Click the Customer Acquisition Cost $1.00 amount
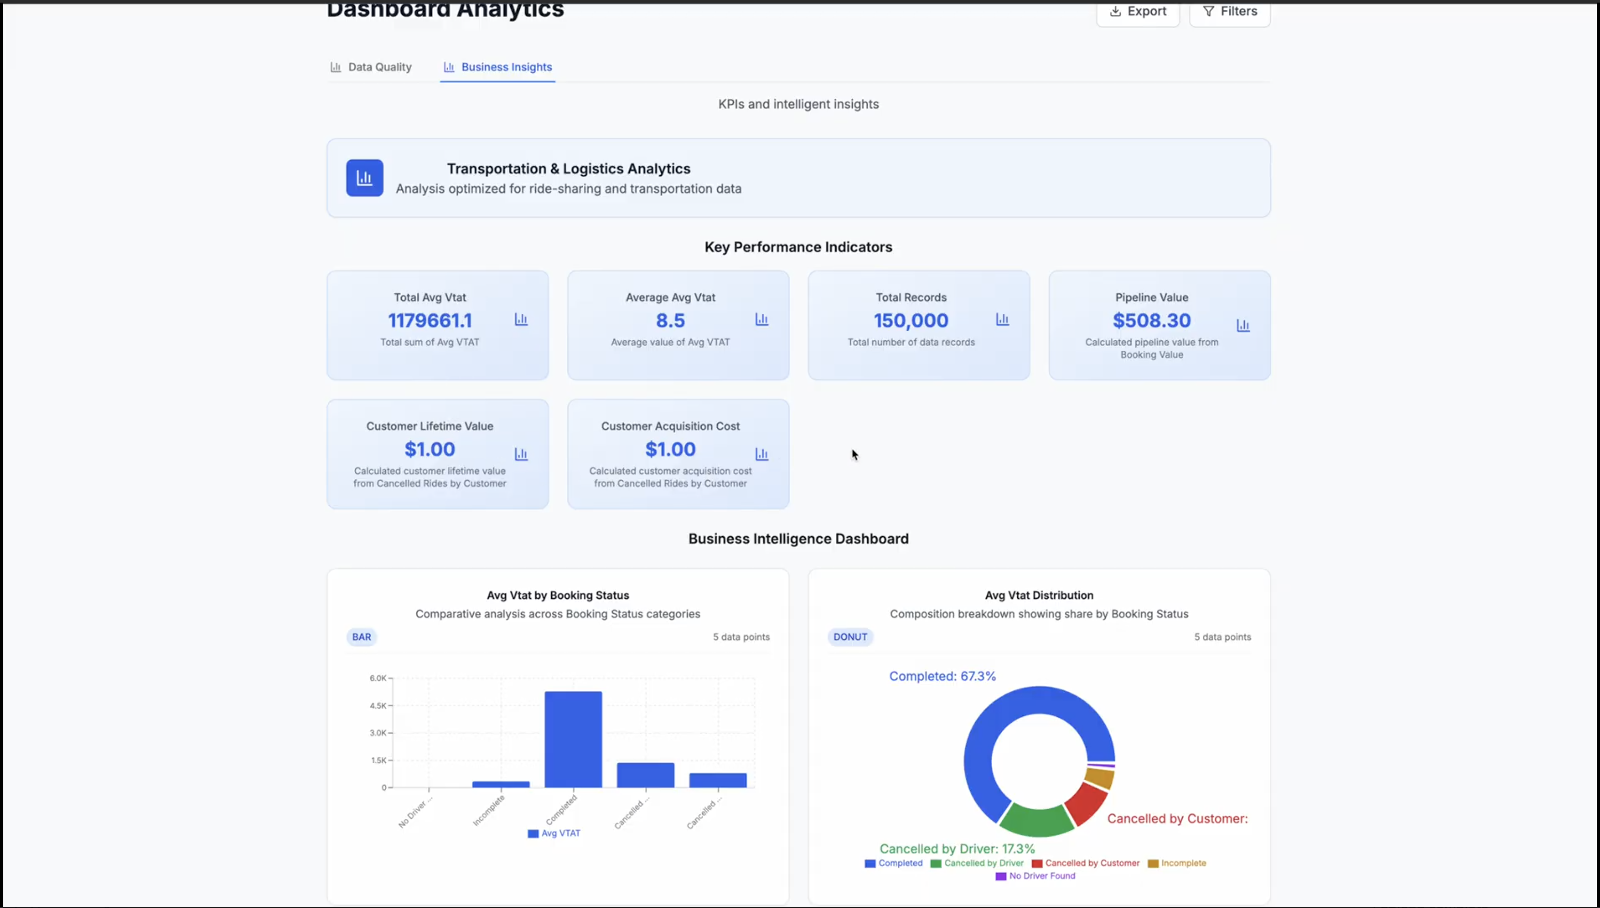1600x908 pixels. point(670,449)
